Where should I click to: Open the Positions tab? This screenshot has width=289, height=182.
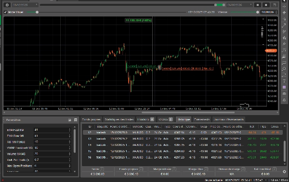(145, 119)
